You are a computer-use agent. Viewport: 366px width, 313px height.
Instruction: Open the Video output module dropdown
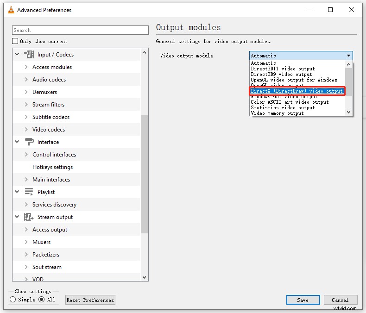301,56
